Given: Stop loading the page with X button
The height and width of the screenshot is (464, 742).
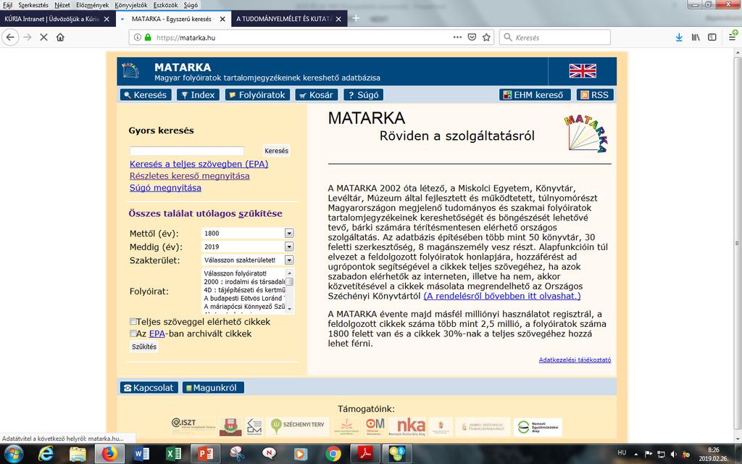Looking at the screenshot, I should pos(43,38).
